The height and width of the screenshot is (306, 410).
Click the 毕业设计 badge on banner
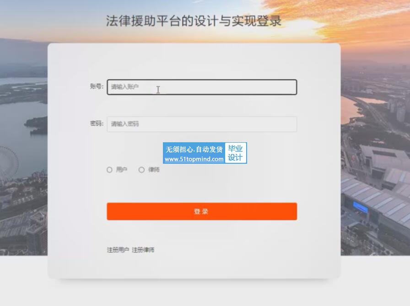[x=235, y=153]
